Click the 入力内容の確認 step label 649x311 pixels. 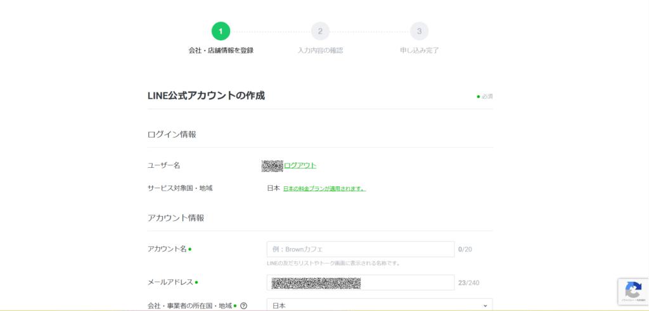point(320,51)
